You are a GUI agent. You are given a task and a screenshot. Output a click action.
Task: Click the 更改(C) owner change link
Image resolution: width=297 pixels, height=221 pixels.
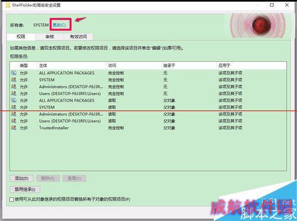59,25
